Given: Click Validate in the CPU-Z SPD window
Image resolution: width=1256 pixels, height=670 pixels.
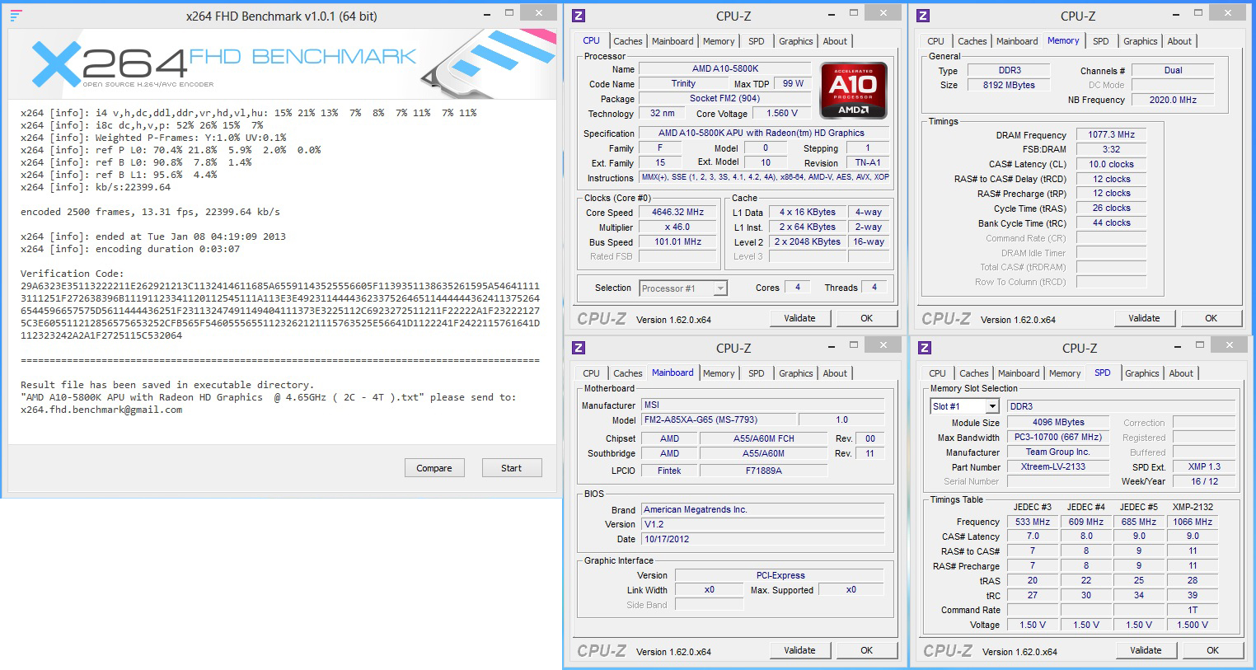Looking at the screenshot, I should click(1146, 650).
